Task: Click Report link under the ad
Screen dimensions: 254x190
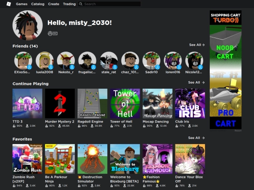Action: pyautogui.click(x=238, y=130)
